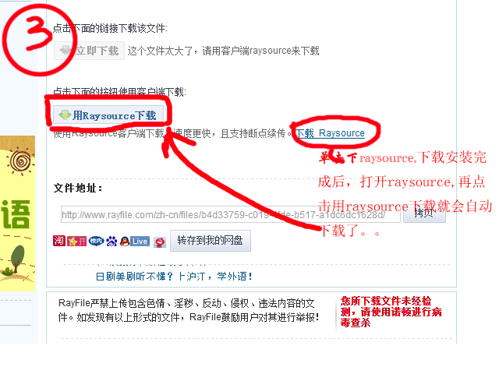Click the Taobao share icon
The width and height of the screenshot is (499, 374).
[59, 241]
